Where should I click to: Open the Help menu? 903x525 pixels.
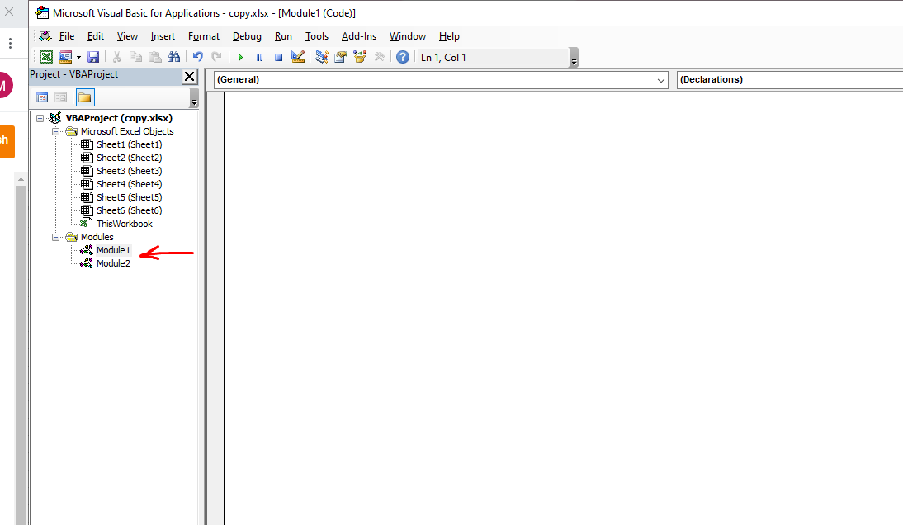pos(449,36)
